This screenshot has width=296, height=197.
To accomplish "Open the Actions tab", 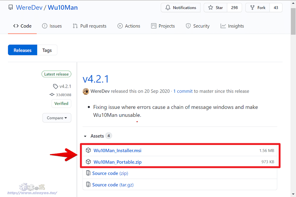I will pyautogui.click(x=129, y=26).
